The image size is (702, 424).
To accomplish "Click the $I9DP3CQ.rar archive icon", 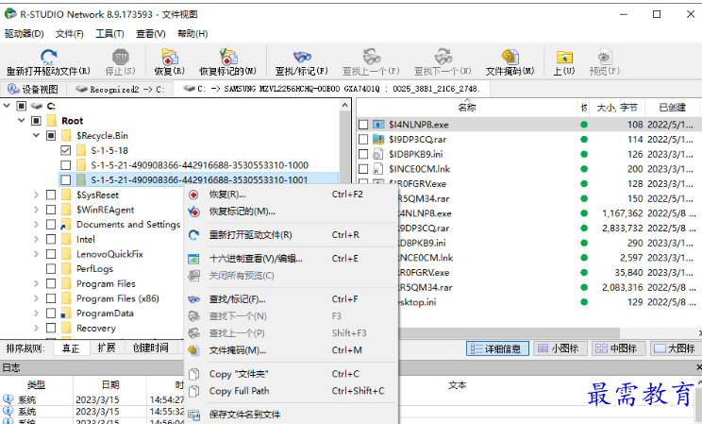I will [378, 140].
